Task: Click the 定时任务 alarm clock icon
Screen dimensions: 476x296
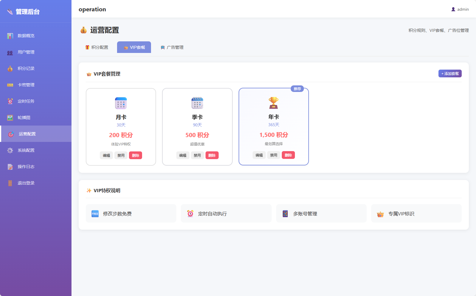Action: 10,101
